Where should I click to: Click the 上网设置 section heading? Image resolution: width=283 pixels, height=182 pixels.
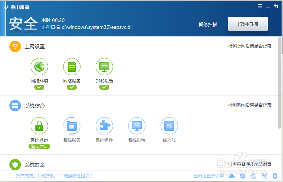[x=35, y=46]
